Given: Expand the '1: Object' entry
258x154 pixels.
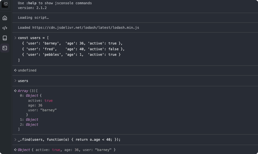Looking at the screenshot, I should pyautogui.click(x=32, y=119).
